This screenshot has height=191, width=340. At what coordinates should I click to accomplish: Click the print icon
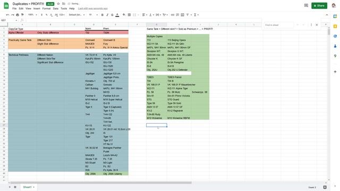point(18,15)
